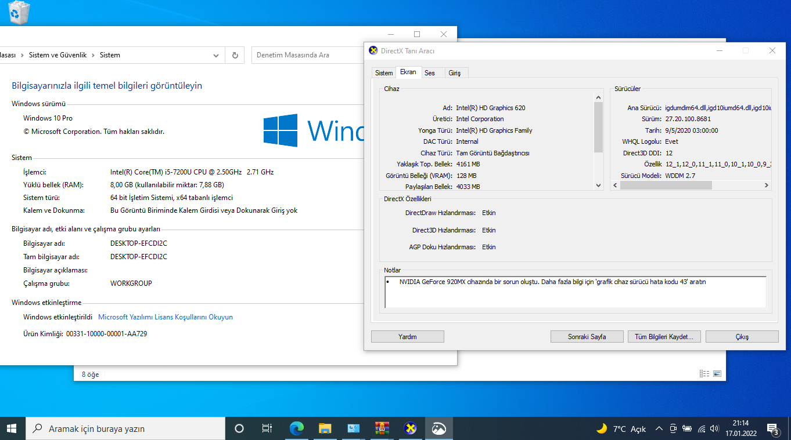Open Microsoft Yazılımı Lisans Koşullarını Okuyun link
Image resolution: width=791 pixels, height=440 pixels.
coord(166,317)
